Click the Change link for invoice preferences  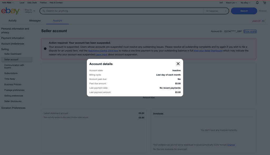point(231,145)
